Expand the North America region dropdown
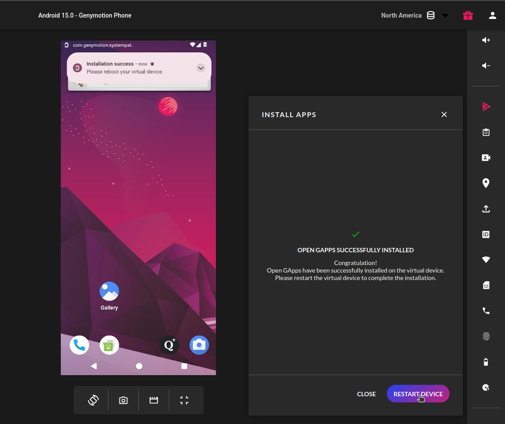 [x=445, y=15]
